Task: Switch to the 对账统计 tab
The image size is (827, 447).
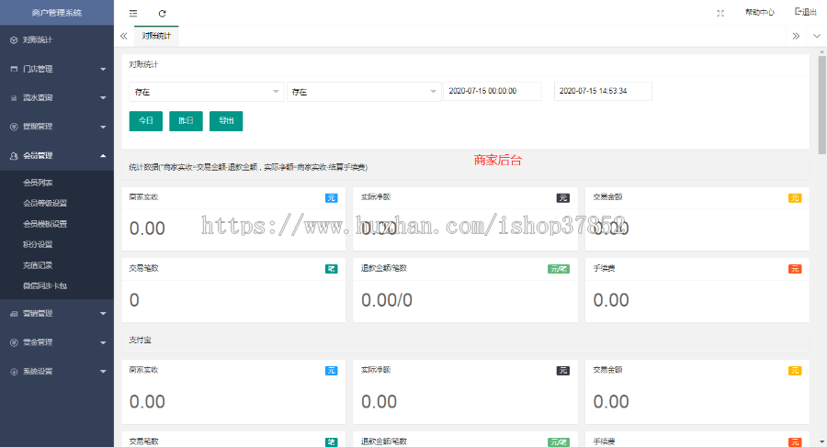Action: pyautogui.click(x=156, y=36)
